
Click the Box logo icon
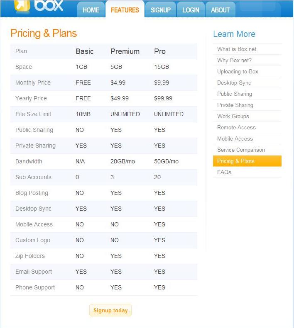22,5
